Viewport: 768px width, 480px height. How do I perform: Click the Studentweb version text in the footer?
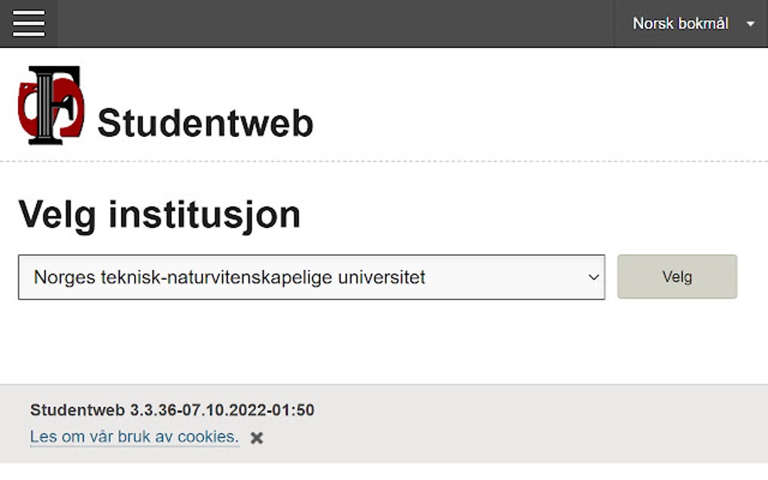[172, 411]
